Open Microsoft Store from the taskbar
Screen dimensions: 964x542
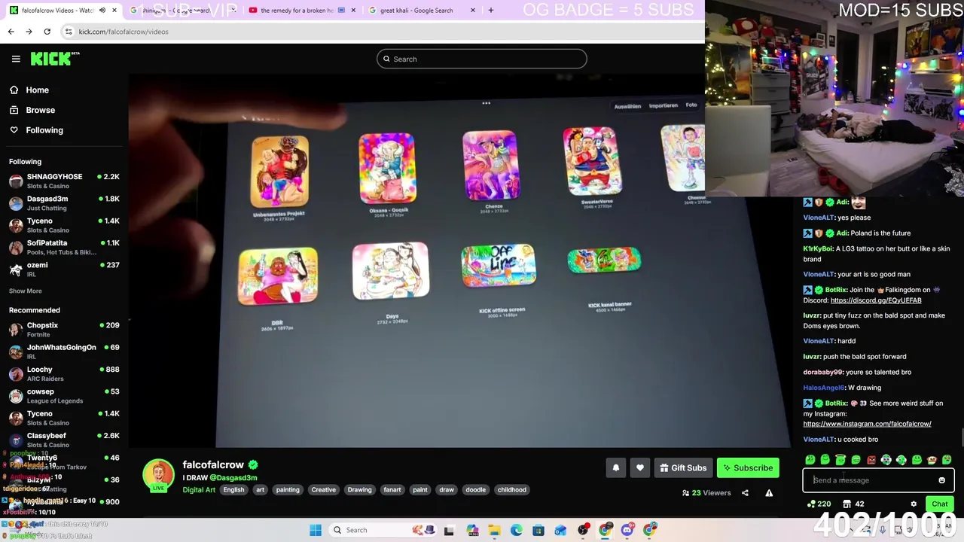(538, 530)
